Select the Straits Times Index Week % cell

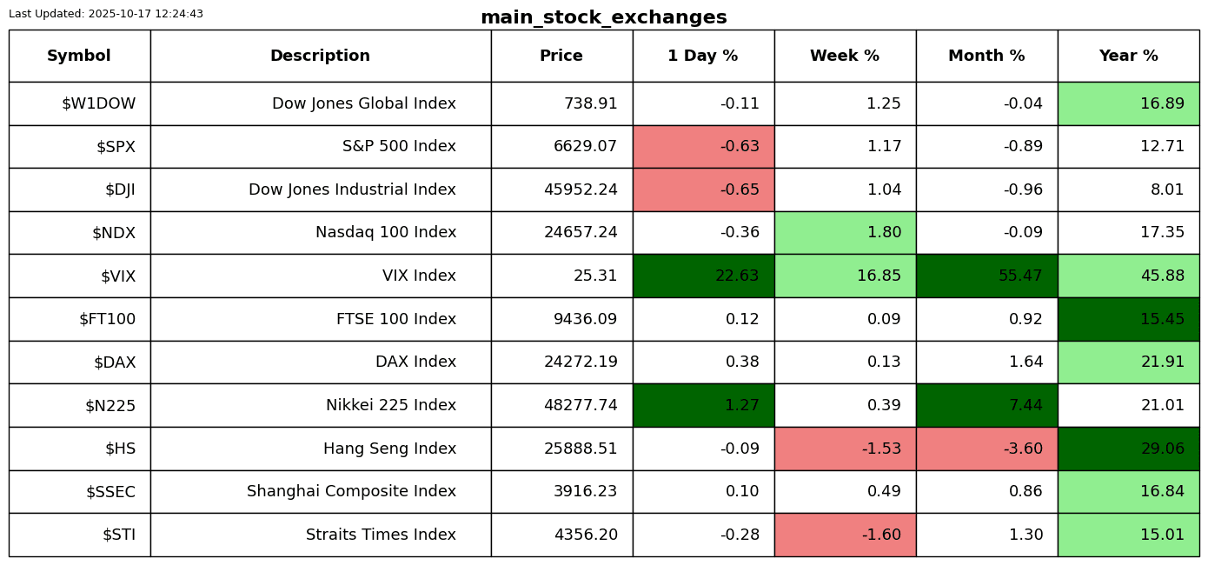[845, 535]
